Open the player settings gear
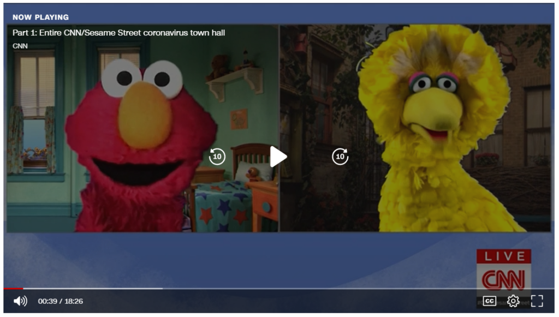559x317 pixels. (x=513, y=301)
